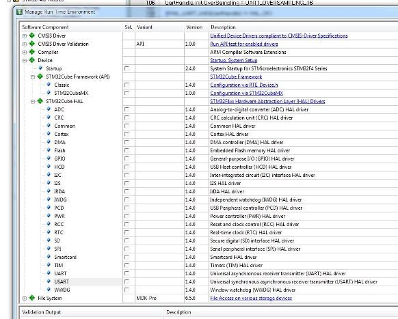Click the blue component icon beside Smartcard

(49, 257)
